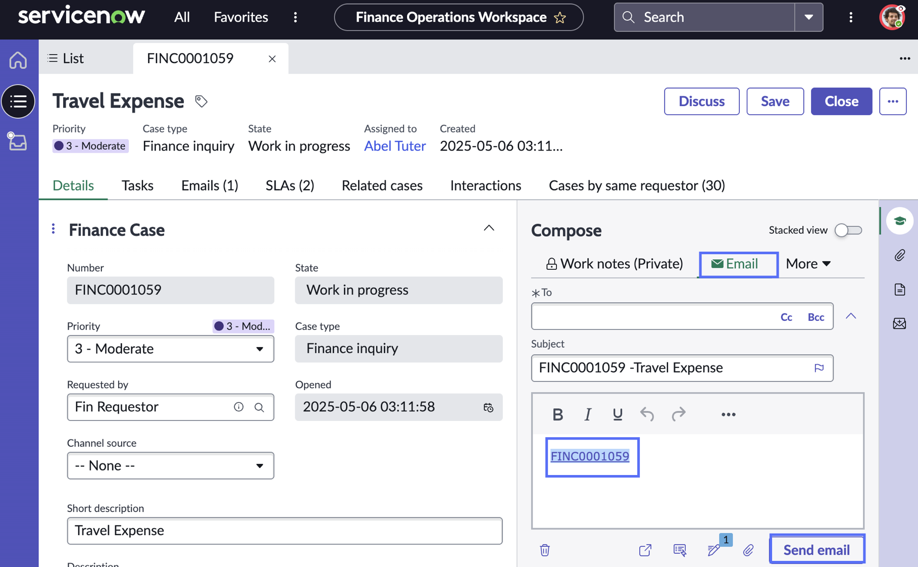Open the Emails (1) tab
Viewport: 918px width, 567px height.
point(210,185)
